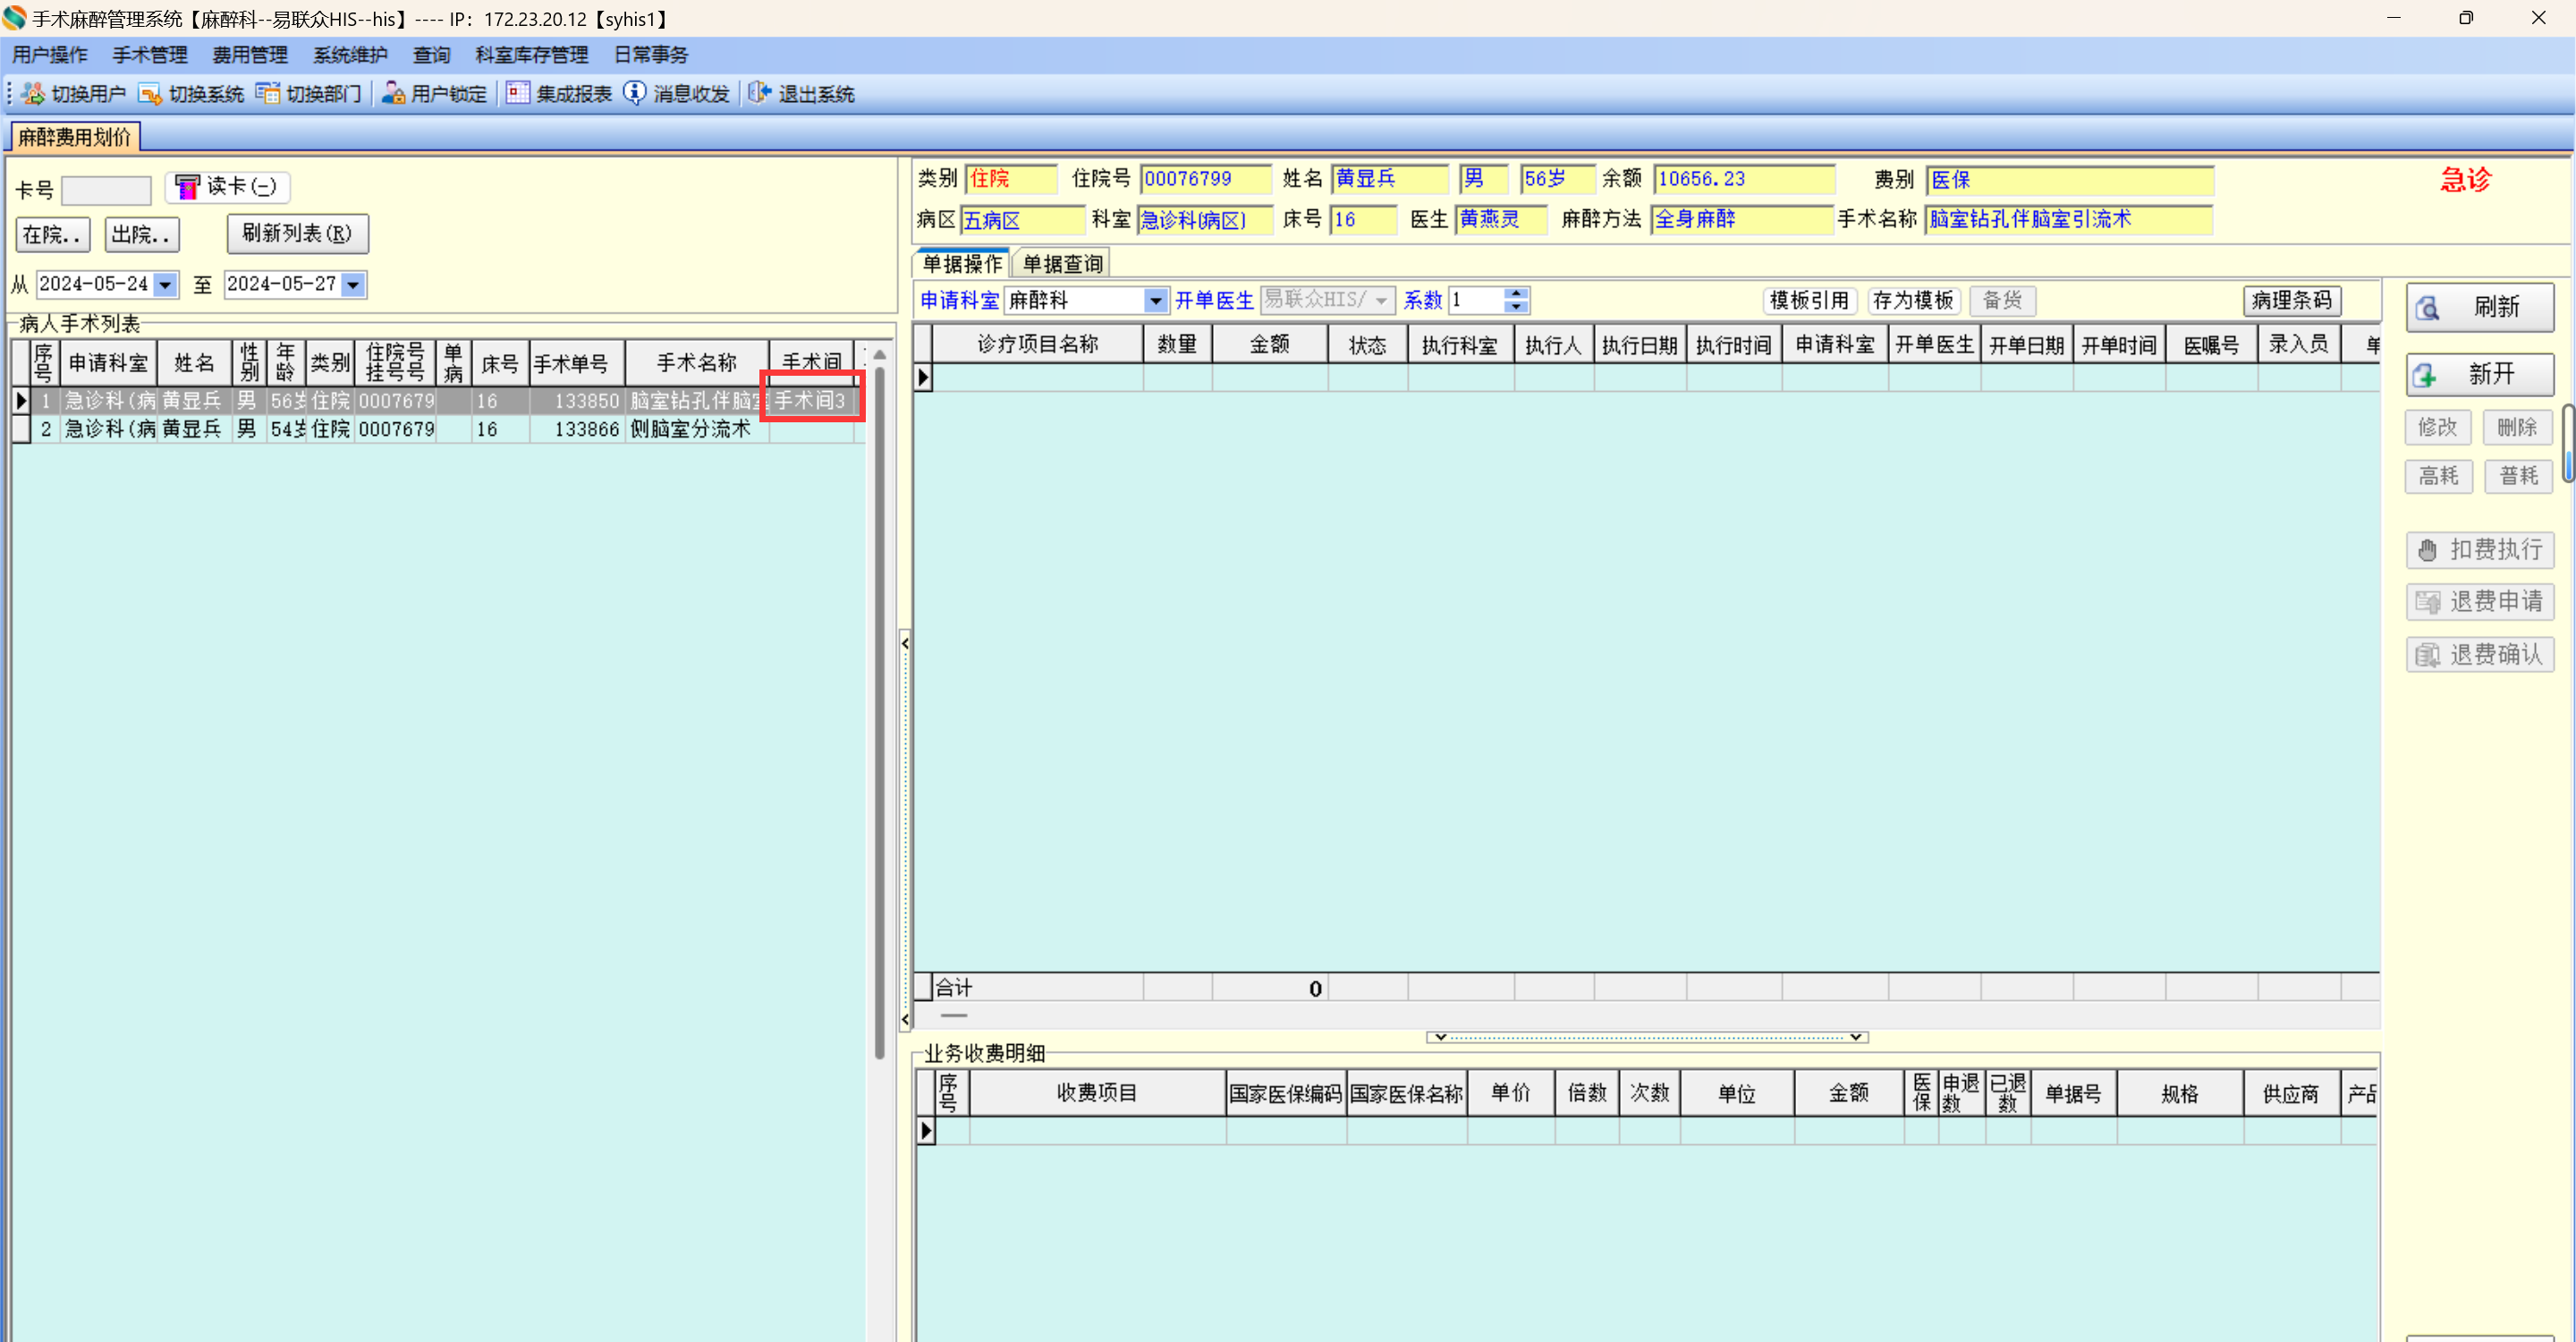Screen dimensions: 2576x1342
Task: Open the end date dropdown 2024-05-27
Action: [353, 285]
